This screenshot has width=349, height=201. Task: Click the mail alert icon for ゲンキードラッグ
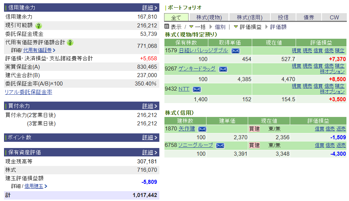point(223,69)
